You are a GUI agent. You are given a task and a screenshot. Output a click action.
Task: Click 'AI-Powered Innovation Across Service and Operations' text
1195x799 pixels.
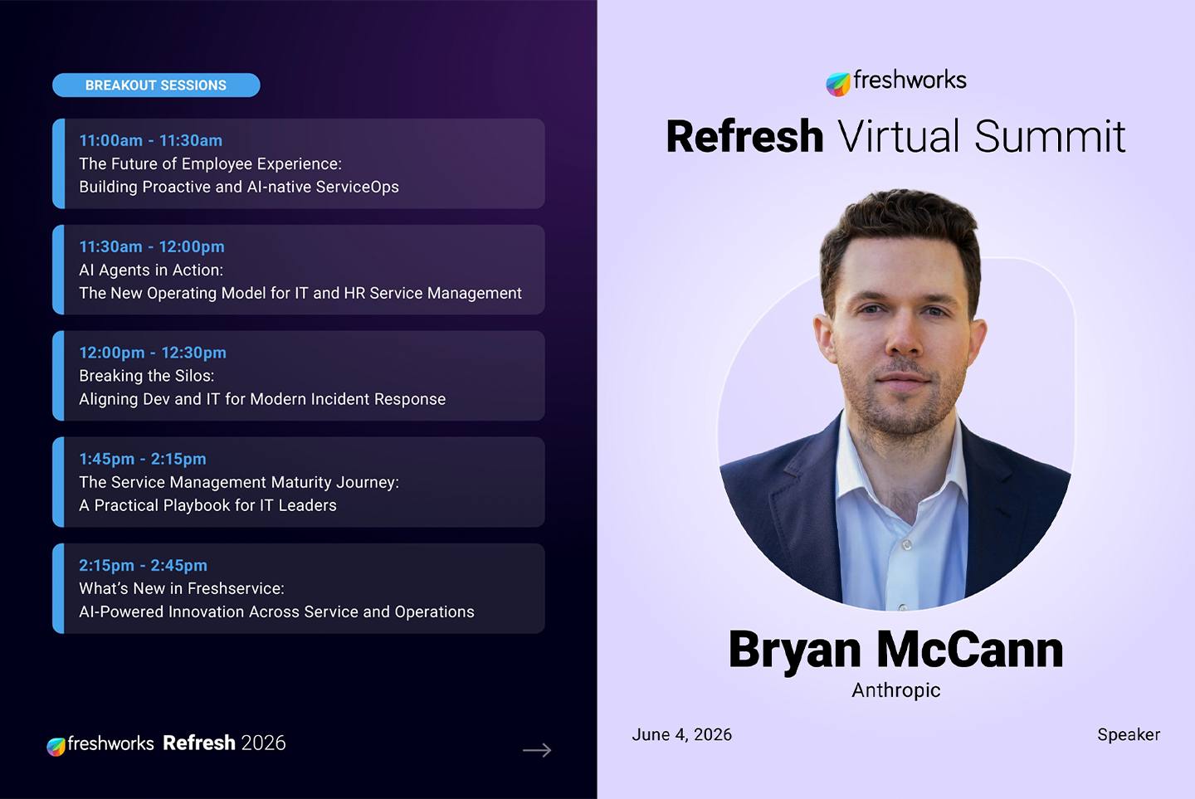276,612
